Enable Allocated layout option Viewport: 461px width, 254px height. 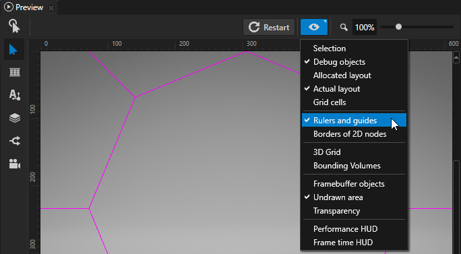point(354,75)
